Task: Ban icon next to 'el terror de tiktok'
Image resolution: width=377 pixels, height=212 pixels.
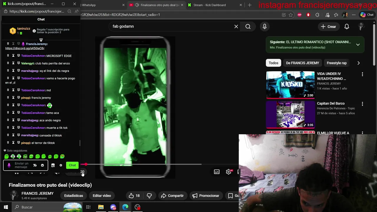Action: 19,143
